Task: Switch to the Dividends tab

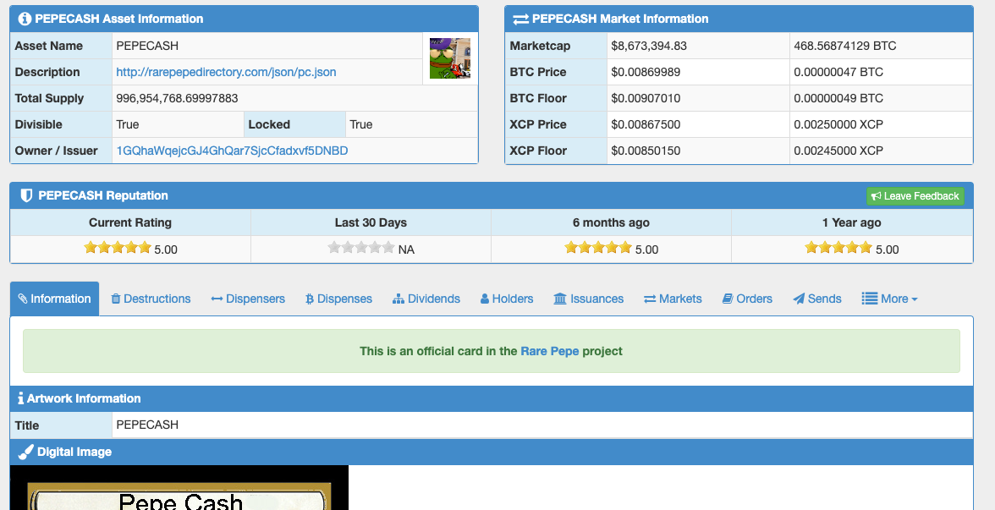Action: coord(426,299)
